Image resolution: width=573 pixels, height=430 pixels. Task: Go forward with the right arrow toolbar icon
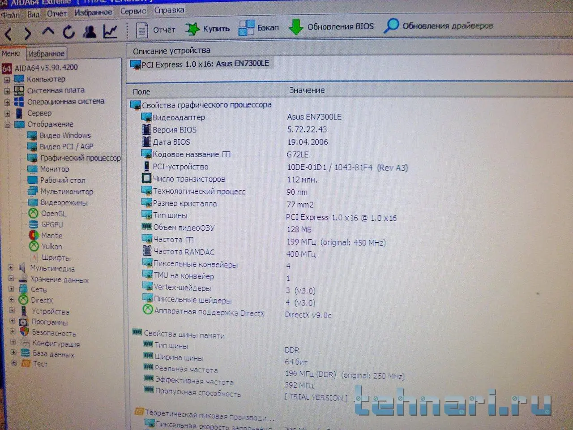click(27, 33)
